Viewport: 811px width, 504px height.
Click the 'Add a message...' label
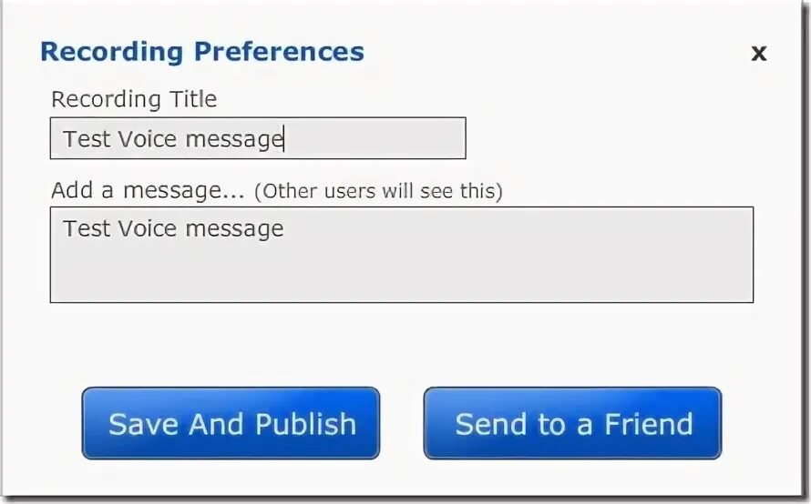coord(148,190)
